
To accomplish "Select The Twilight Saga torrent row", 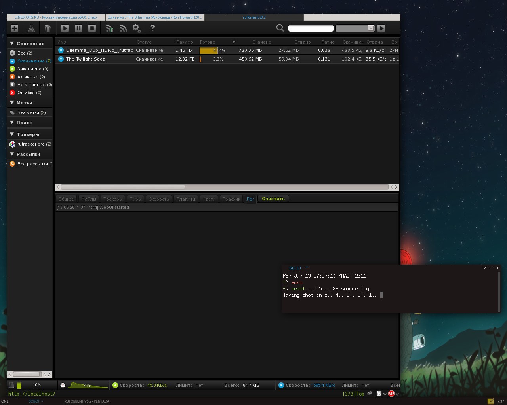I will pyautogui.click(x=227, y=59).
